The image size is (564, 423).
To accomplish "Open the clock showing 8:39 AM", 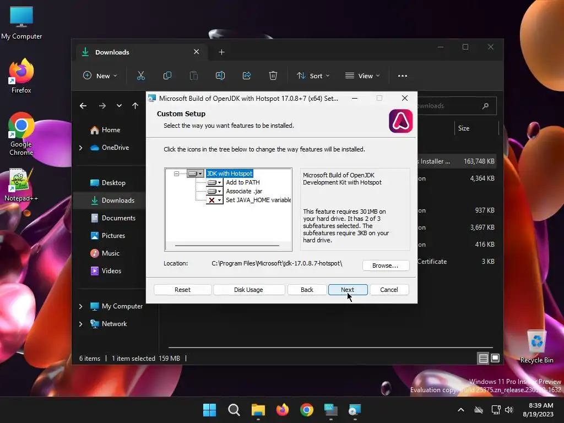I will point(538,410).
